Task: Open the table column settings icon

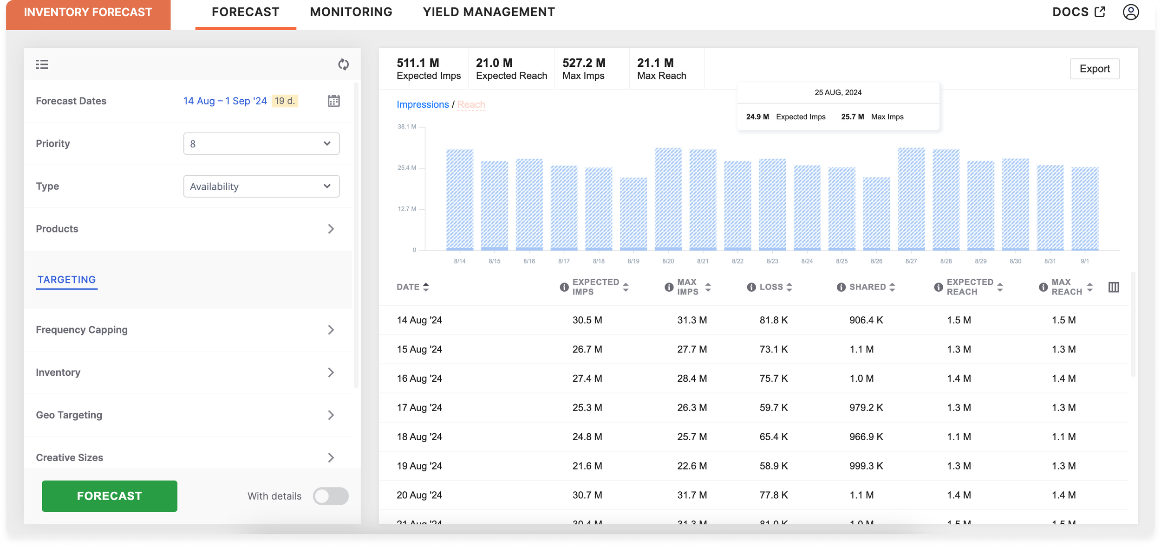Action: 1113,287
